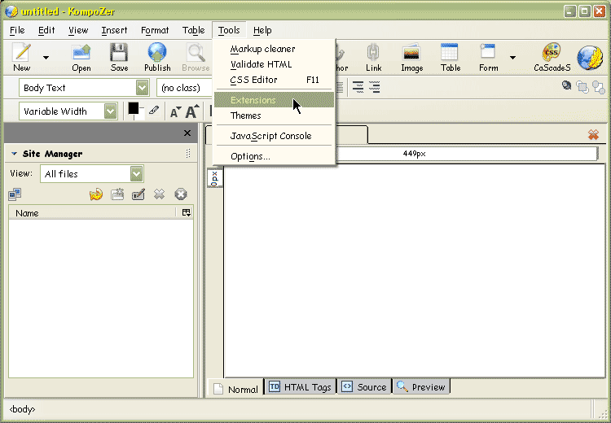Click the bring-to-front layer icon
The image size is (611, 423).
pyautogui.click(x=583, y=87)
